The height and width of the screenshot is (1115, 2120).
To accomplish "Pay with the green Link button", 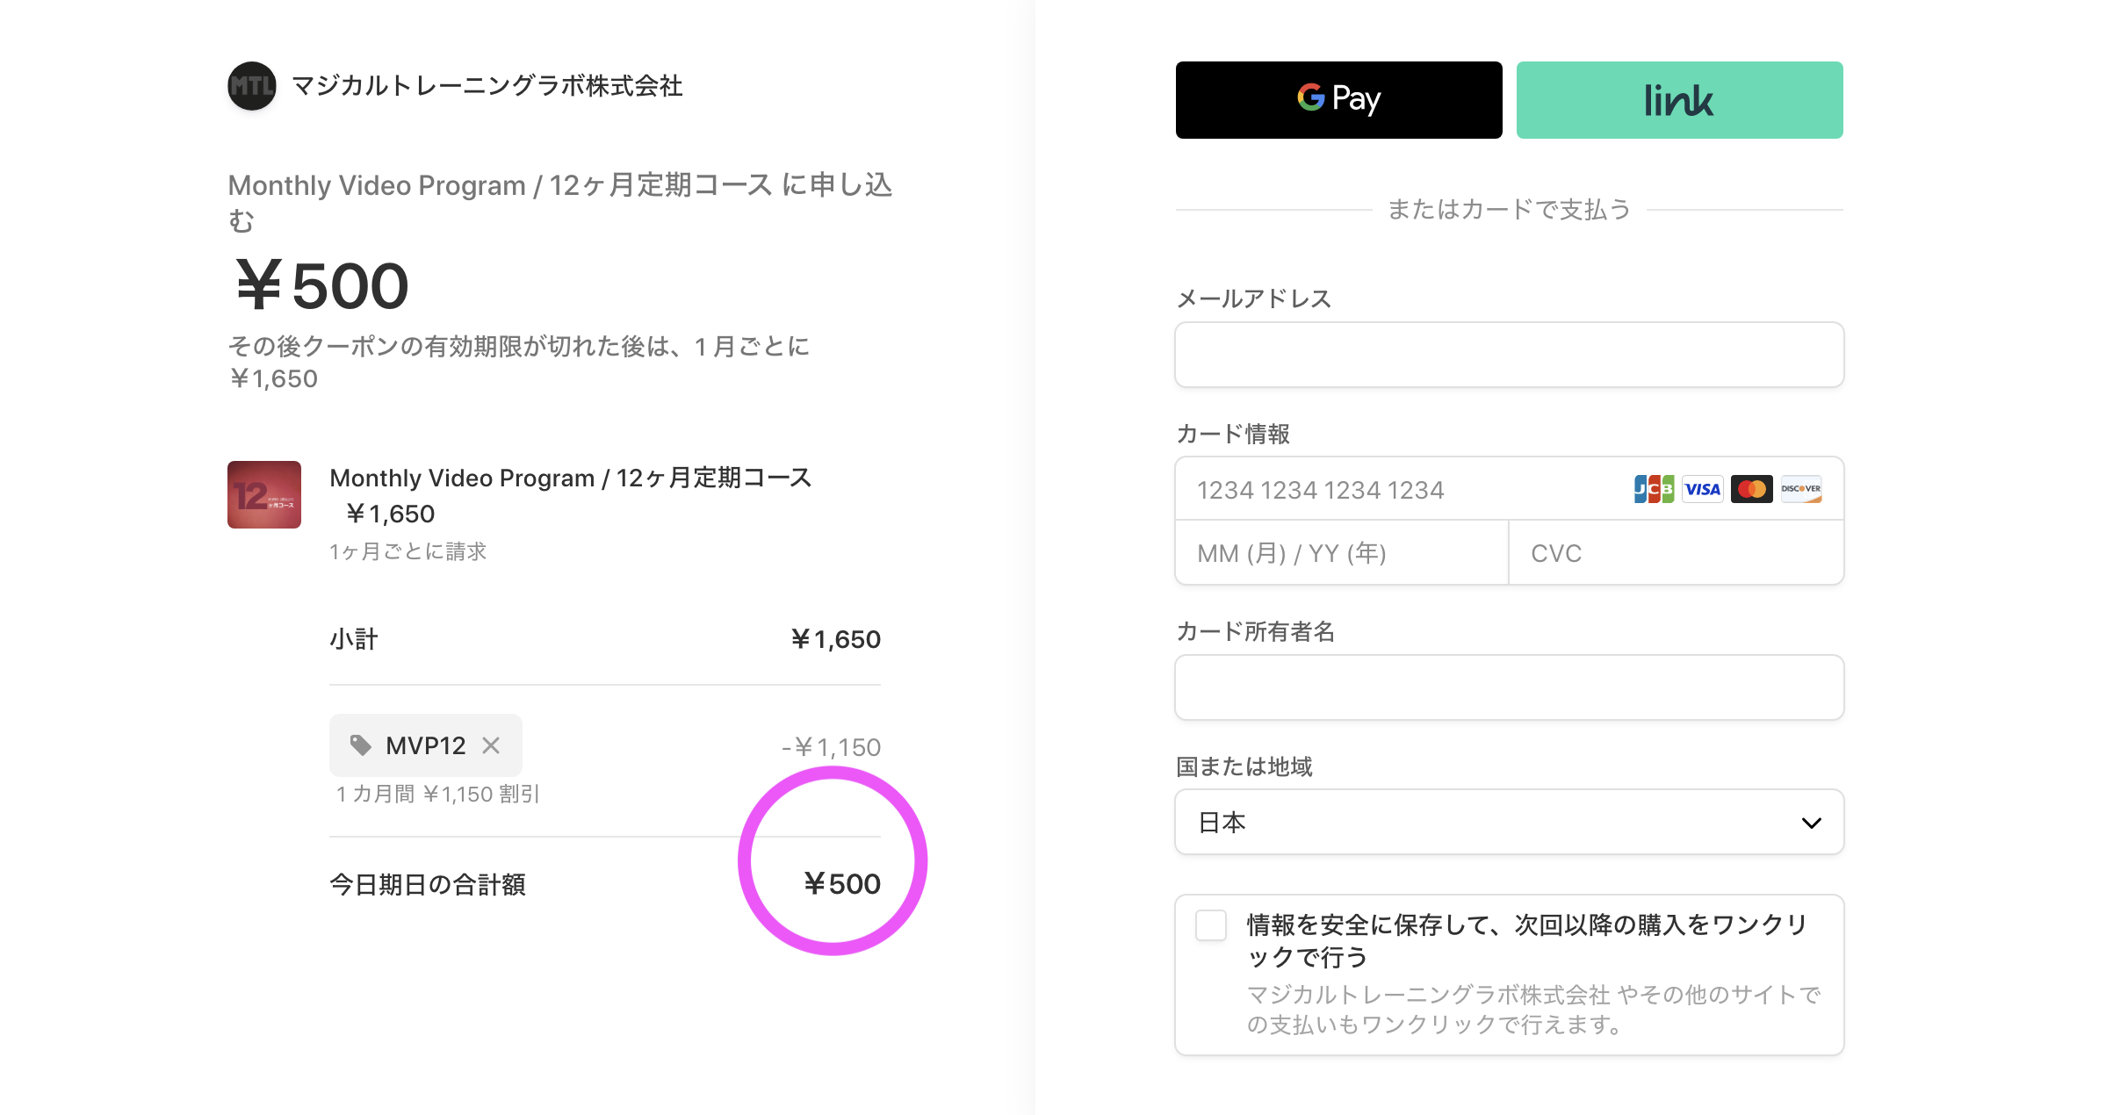I will click(x=1679, y=100).
